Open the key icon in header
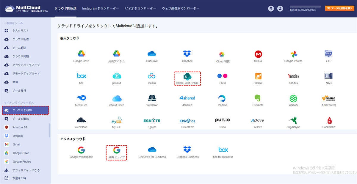The image size is (357, 184). click(x=271, y=9)
